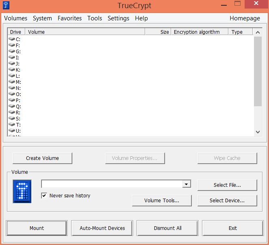Select the N: drive icon
Viewport: 269px width, 245px height.
coord(12,88)
